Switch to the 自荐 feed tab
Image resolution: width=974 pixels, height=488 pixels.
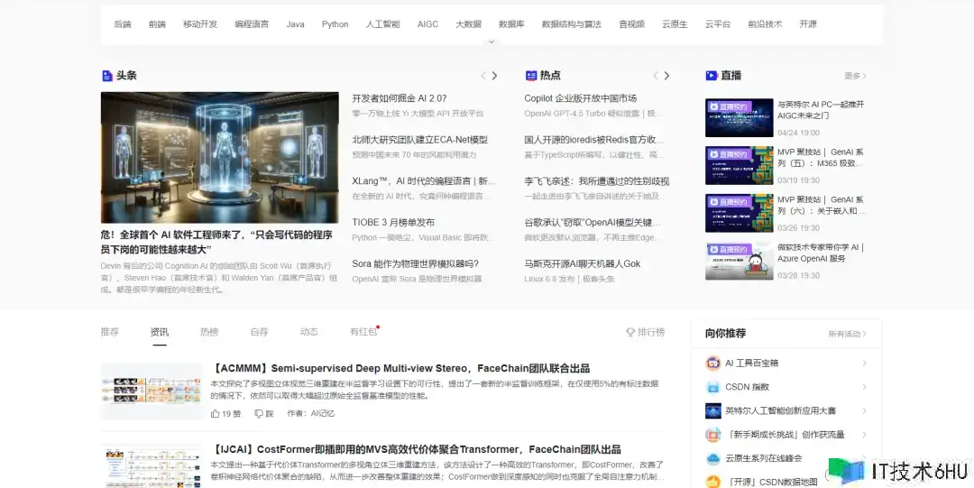click(259, 332)
